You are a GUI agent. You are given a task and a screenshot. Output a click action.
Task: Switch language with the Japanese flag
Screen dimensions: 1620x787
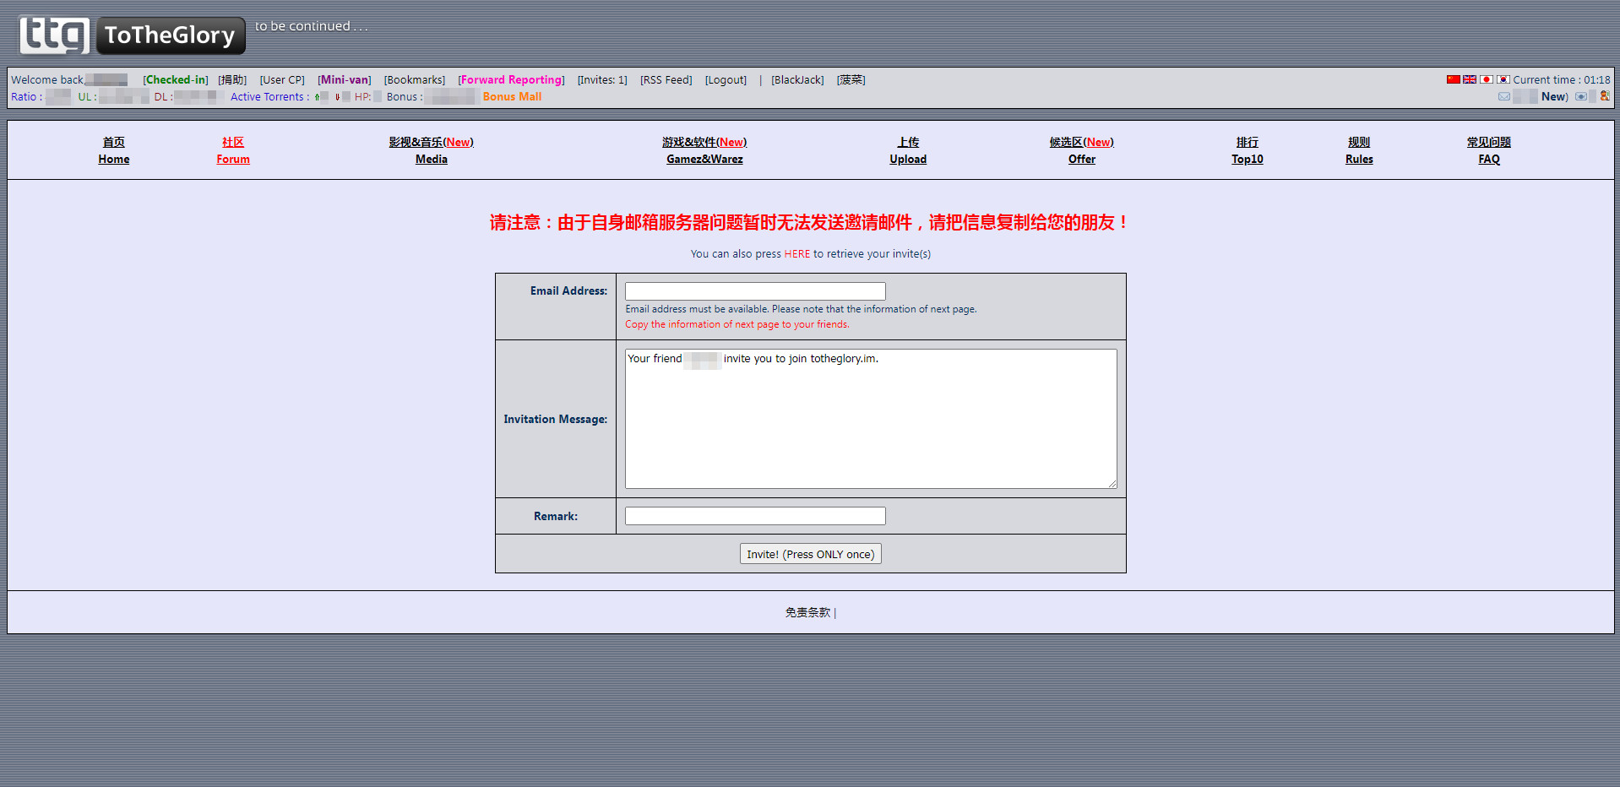[x=1487, y=79]
